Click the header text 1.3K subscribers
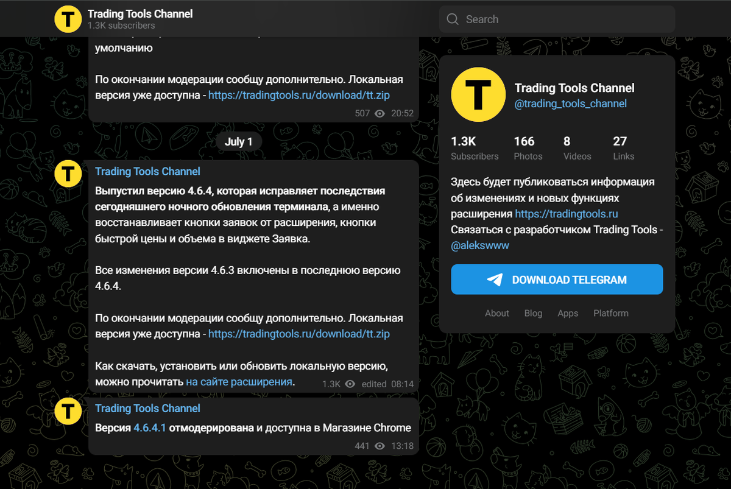The width and height of the screenshot is (731, 489). pyautogui.click(x=121, y=26)
